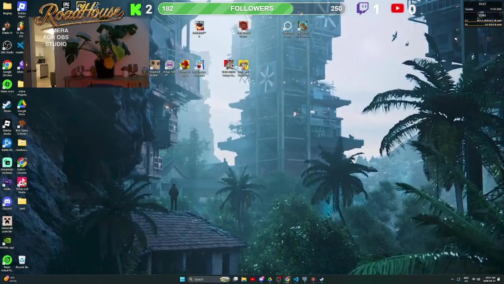Launch Discord from desktop icon
Image resolution: width=504 pixels, height=284 pixels.
(x=7, y=204)
